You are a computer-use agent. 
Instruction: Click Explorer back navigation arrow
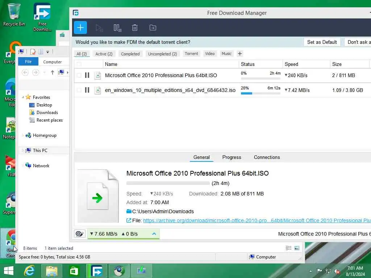click(x=25, y=72)
